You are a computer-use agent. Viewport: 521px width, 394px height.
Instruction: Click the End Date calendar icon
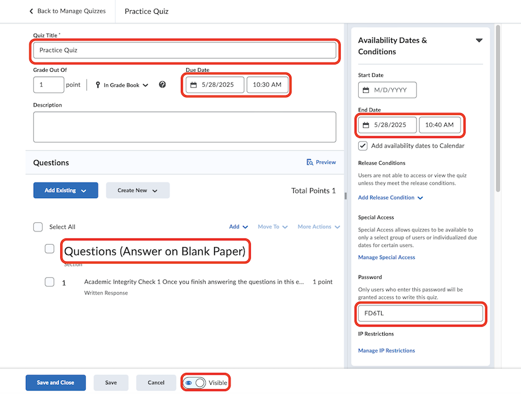tap(366, 125)
